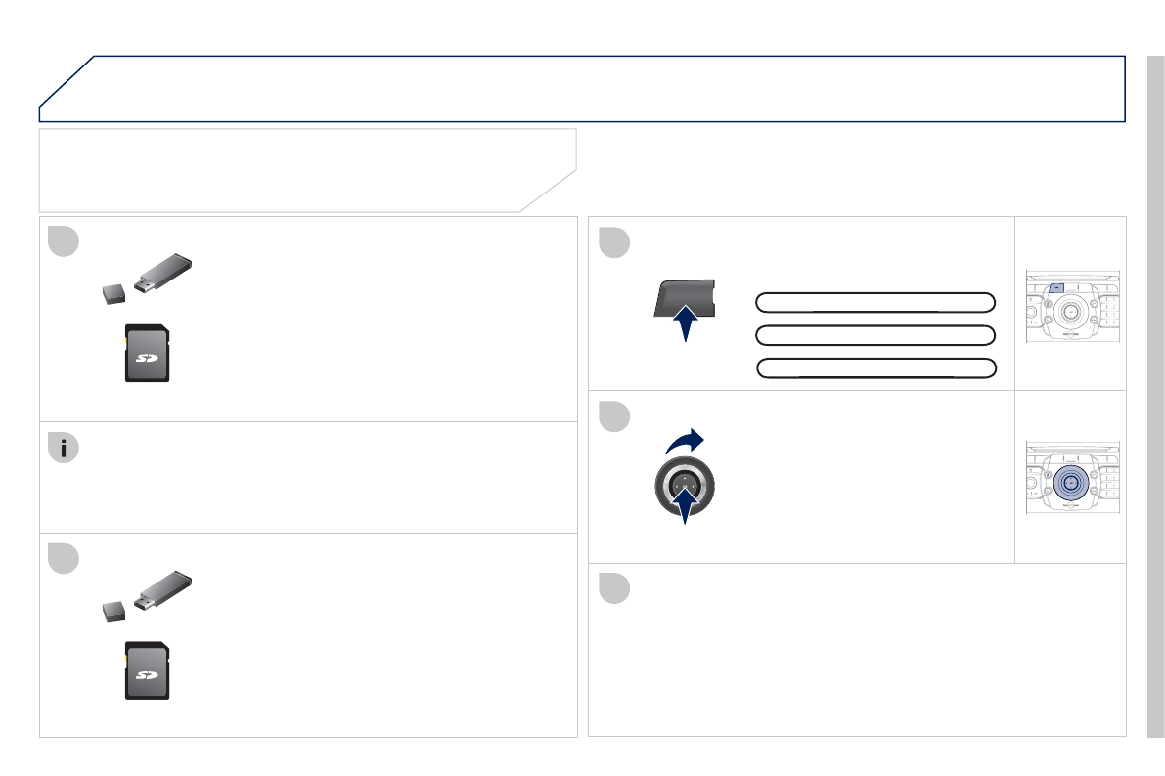Viewport: 1165px width, 776px height.
Task: Click the step circle beside the rotary dial
Action: (x=614, y=416)
